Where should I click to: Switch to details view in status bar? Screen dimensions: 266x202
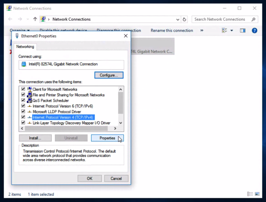pyautogui.click(x=250, y=194)
